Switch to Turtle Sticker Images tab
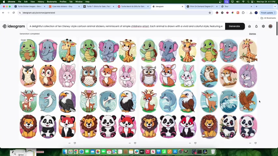Screen dimensions: 278x156 coord(30,6)
